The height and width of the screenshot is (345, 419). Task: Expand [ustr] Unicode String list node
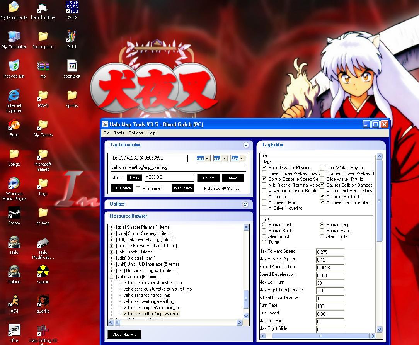coord(111,270)
